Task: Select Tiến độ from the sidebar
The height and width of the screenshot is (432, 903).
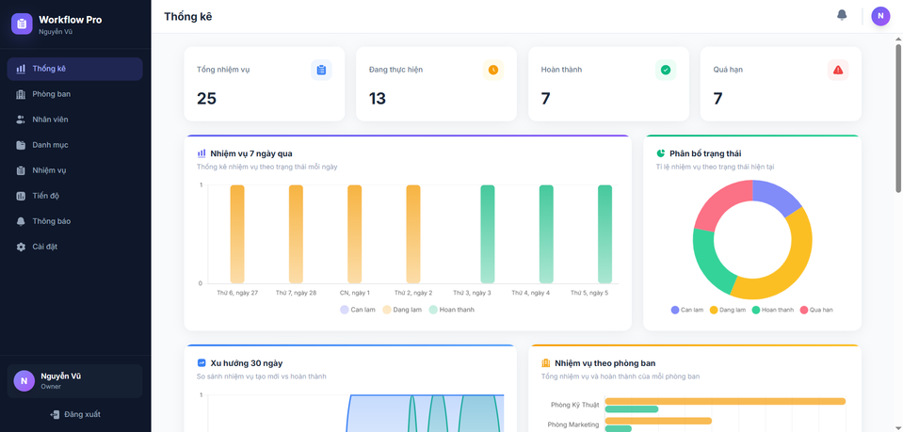Action: coord(45,196)
